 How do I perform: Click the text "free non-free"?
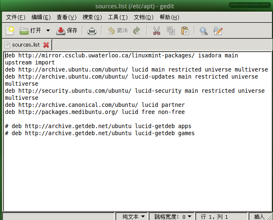pyautogui.click(x=163, y=112)
